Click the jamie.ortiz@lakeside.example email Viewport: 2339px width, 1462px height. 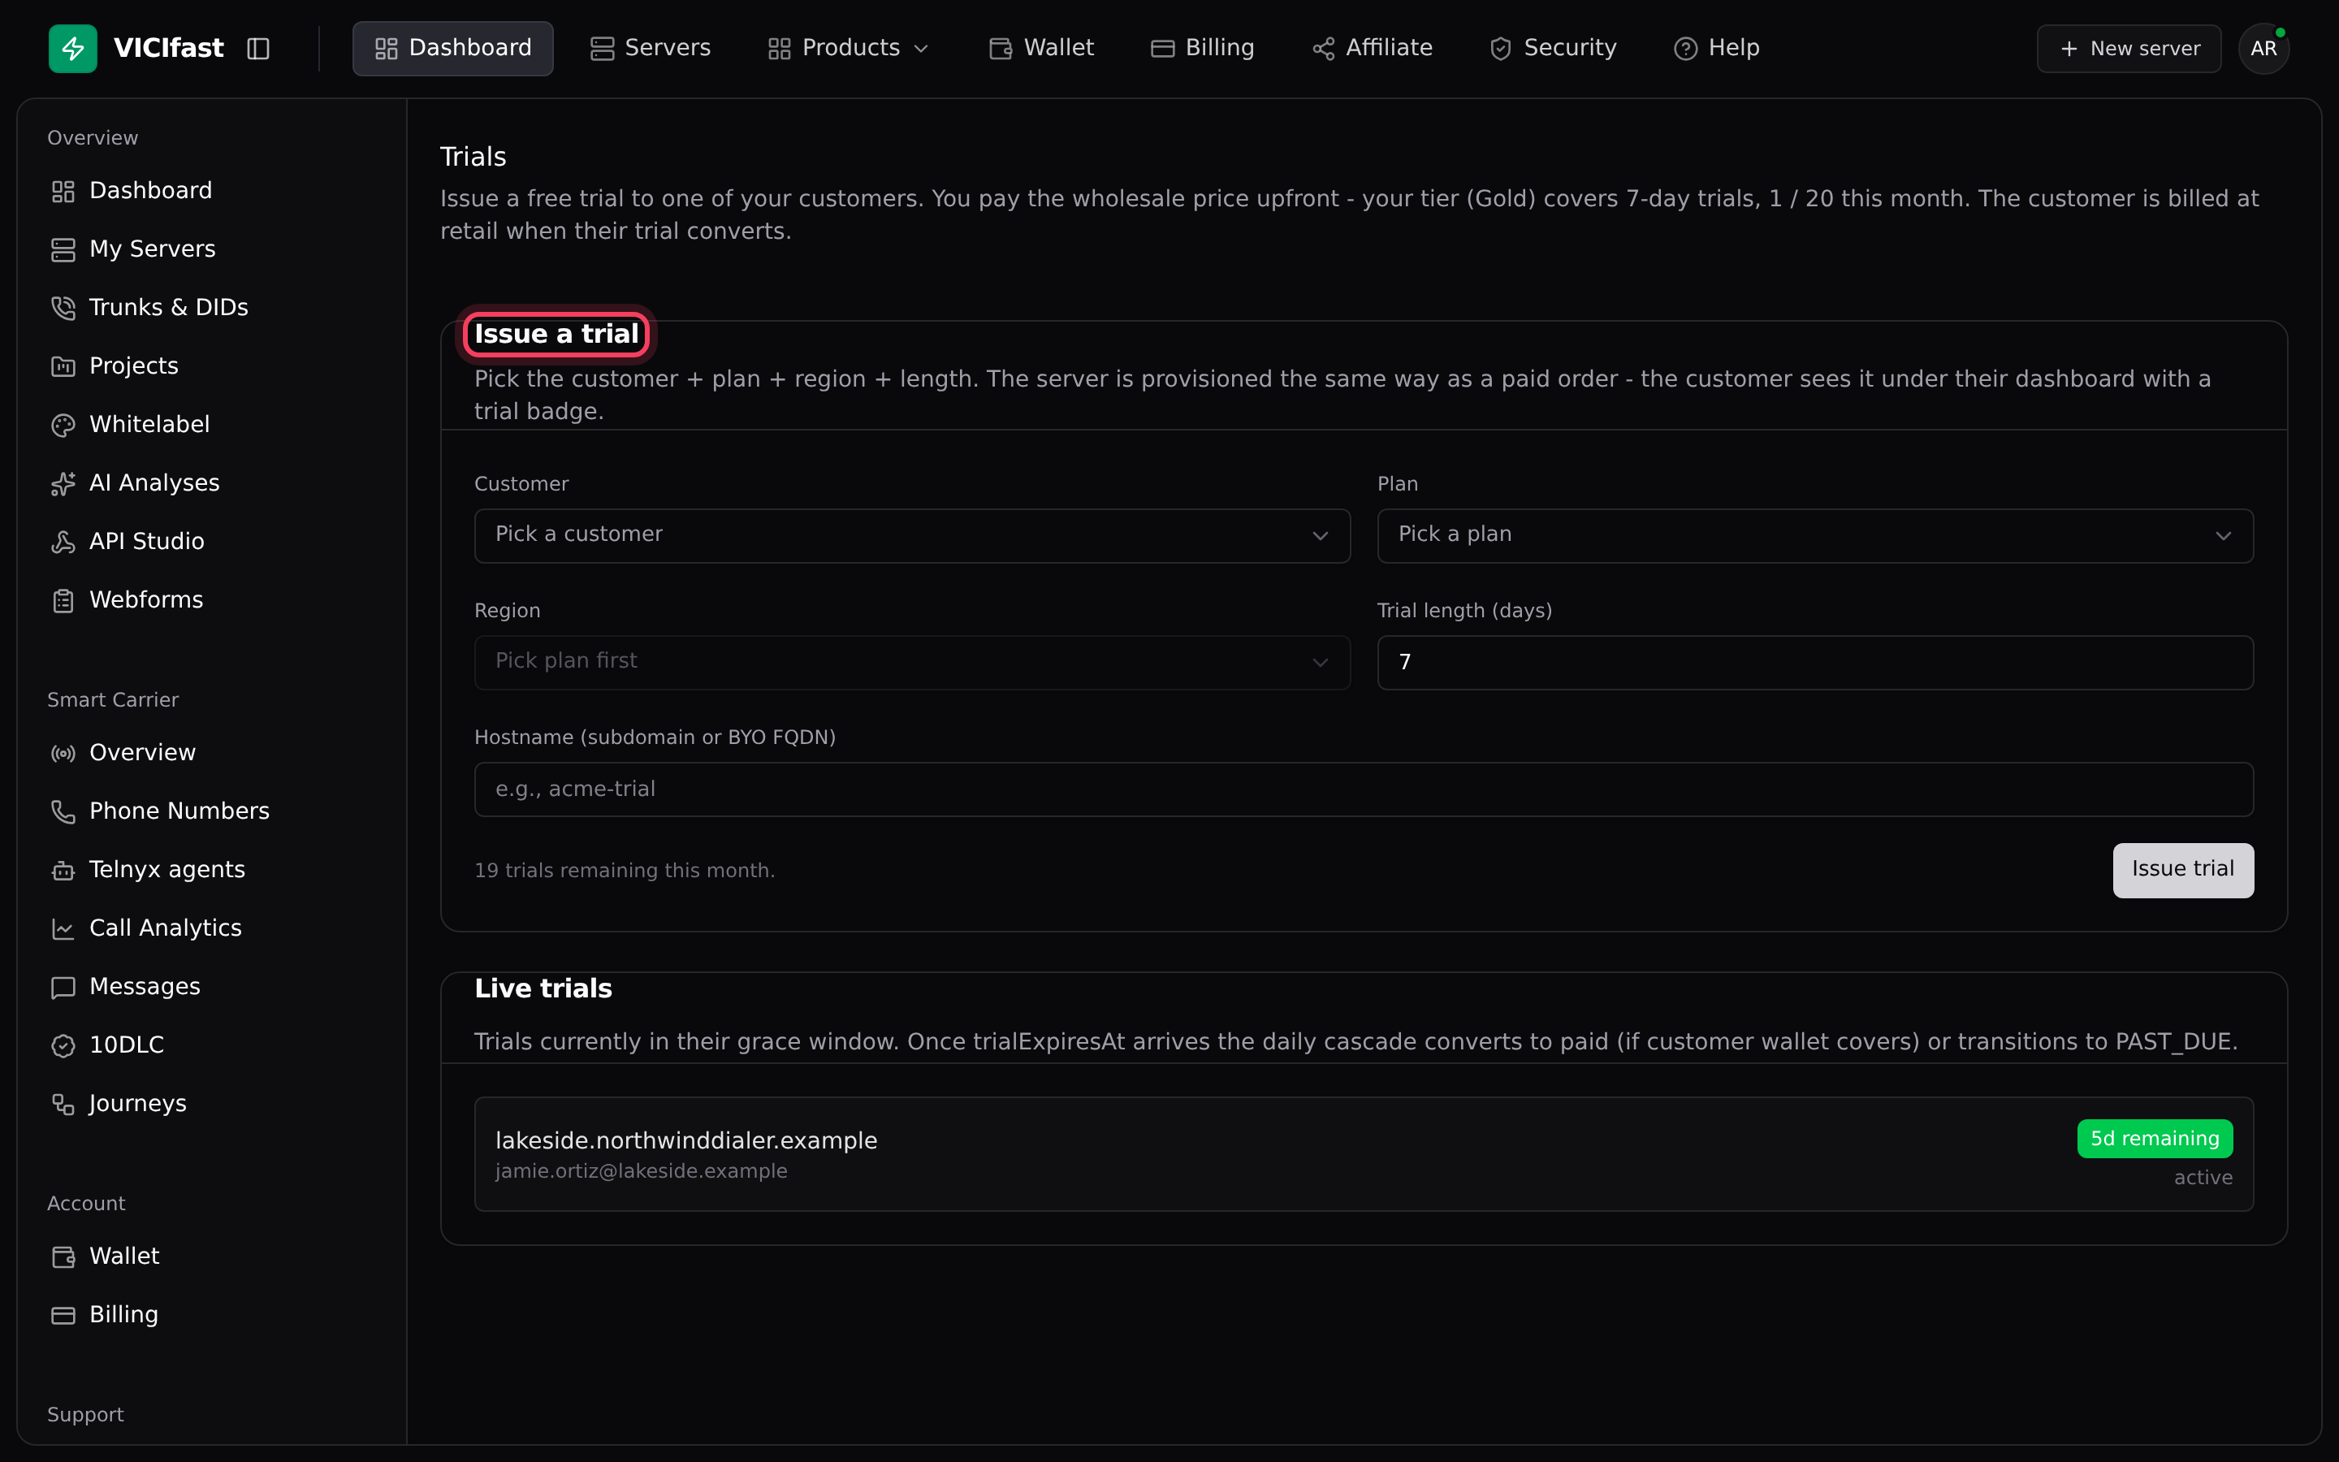pyautogui.click(x=641, y=1171)
